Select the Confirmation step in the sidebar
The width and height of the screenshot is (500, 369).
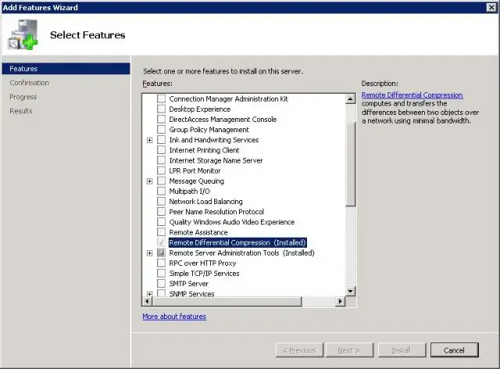click(29, 83)
